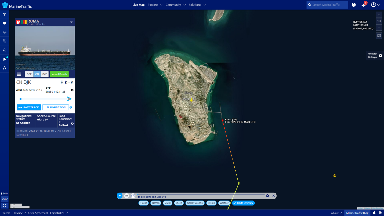Expand user account chevron
This screenshot has width=384, height=216.
379,5
